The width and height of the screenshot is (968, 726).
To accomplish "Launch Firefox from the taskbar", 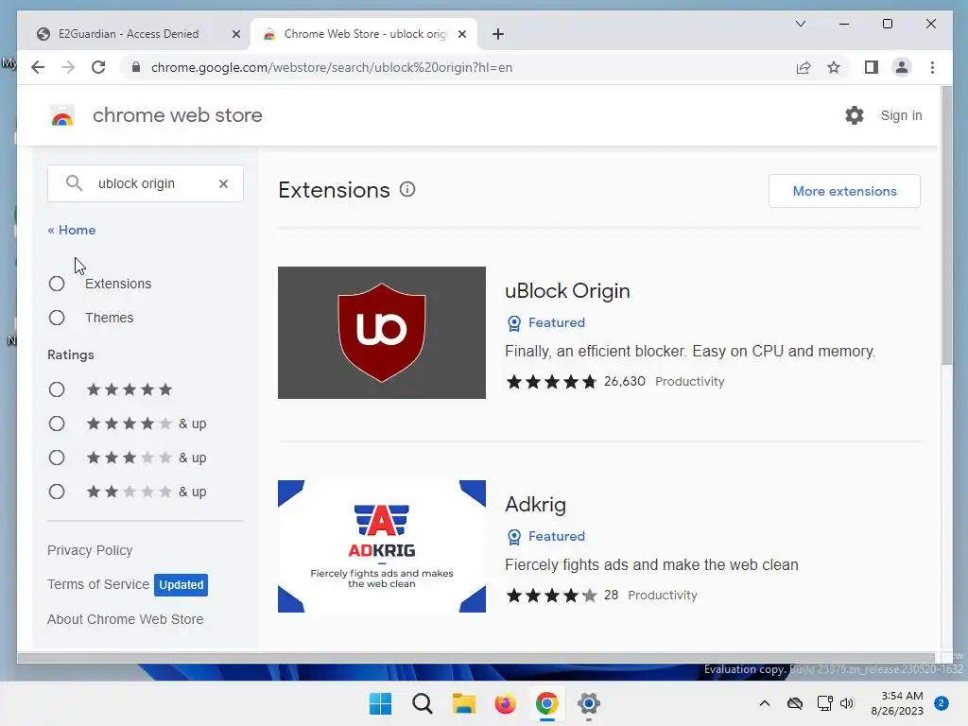I will [505, 703].
